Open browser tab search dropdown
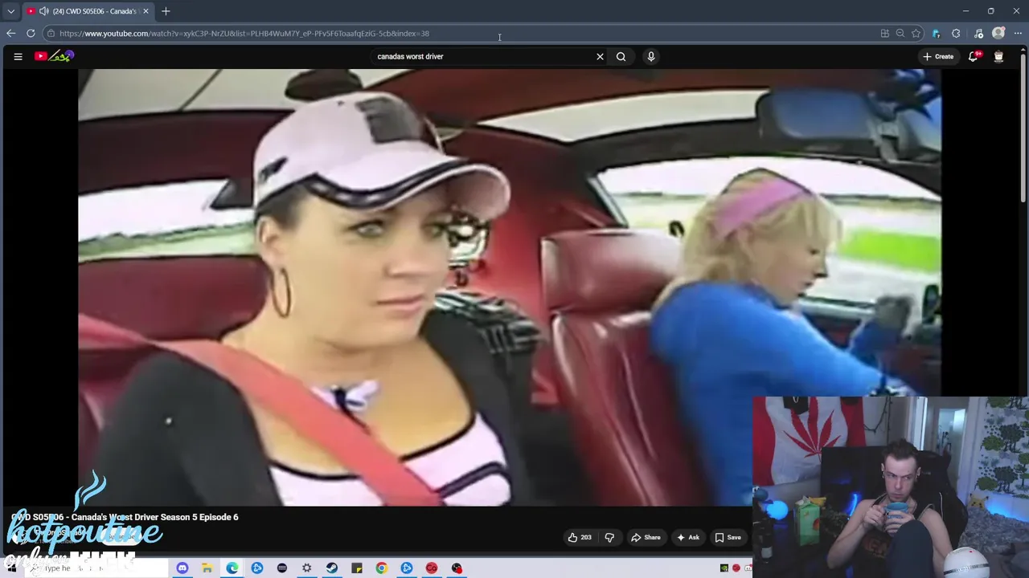Image resolution: width=1029 pixels, height=578 pixels. 10,11
